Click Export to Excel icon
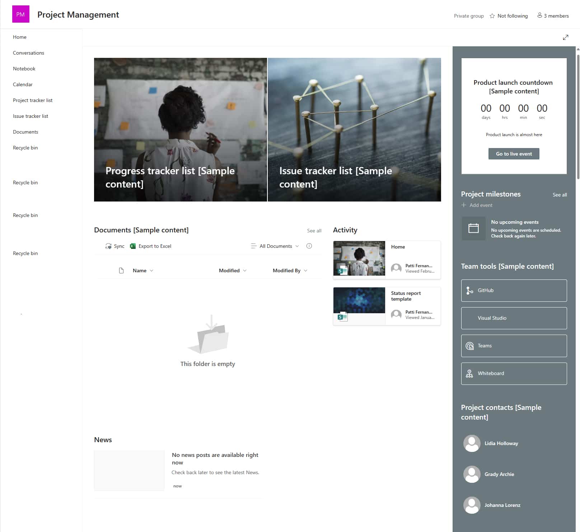 [x=133, y=246]
